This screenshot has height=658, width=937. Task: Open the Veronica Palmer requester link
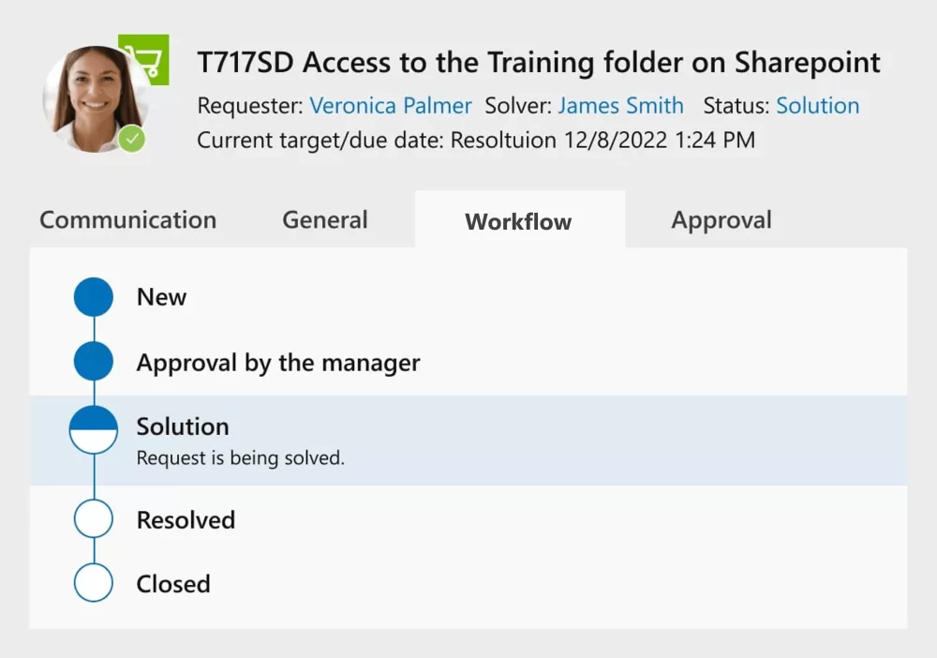(391, 106)
